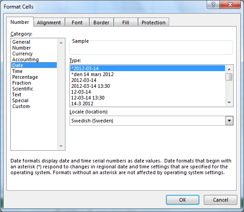Open the Protection tab
The width and height of the screenshot is (244, 212).
click(153, 23)
